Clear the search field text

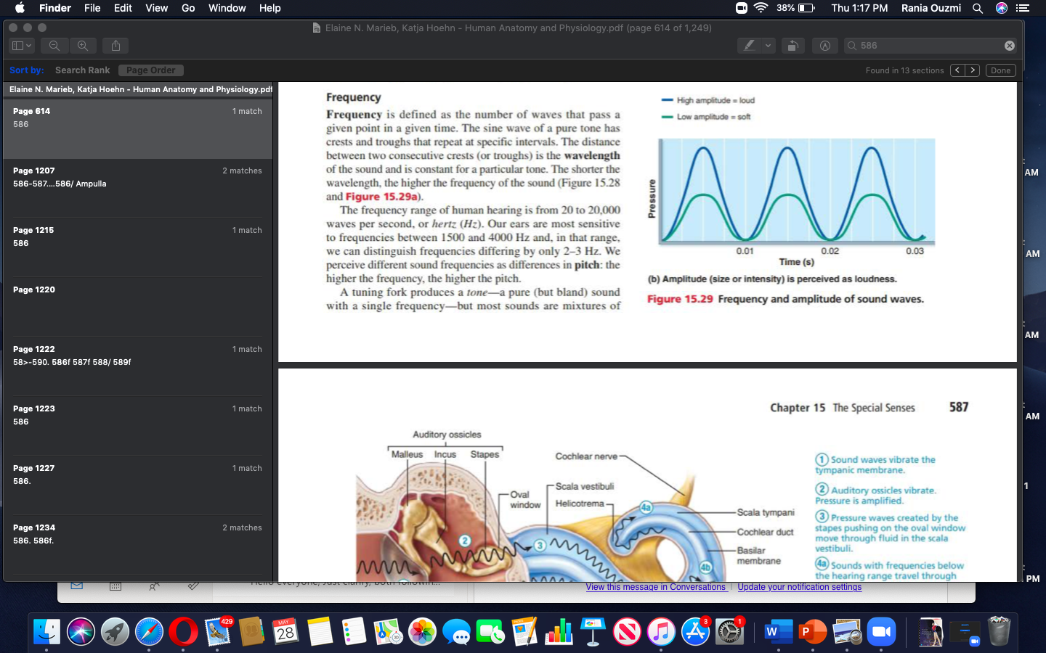point(1009,46)
